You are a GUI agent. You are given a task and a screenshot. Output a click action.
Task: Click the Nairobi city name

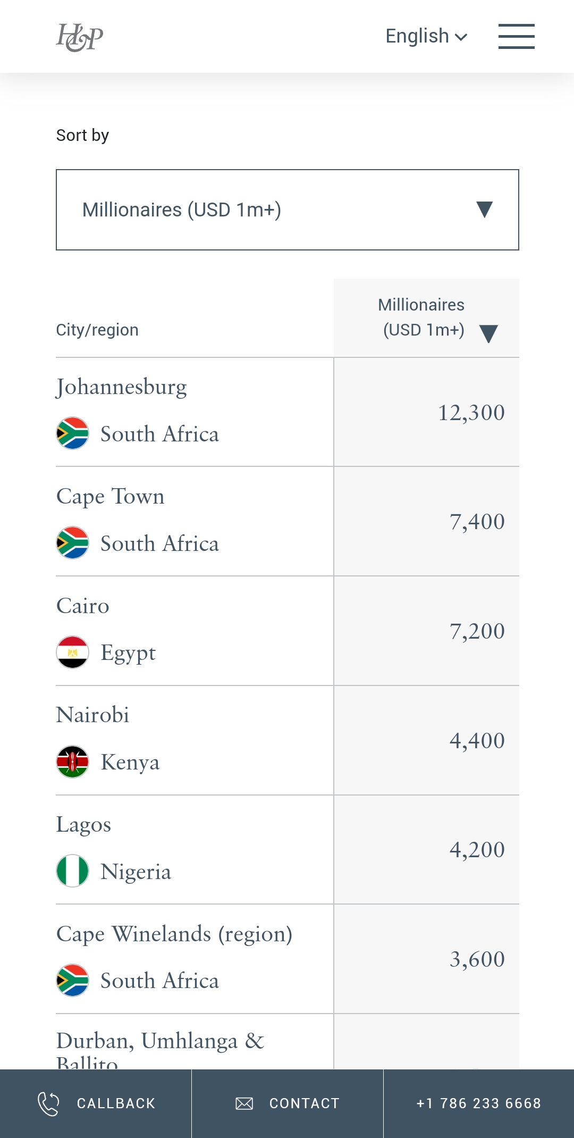(x=93, y=715)
